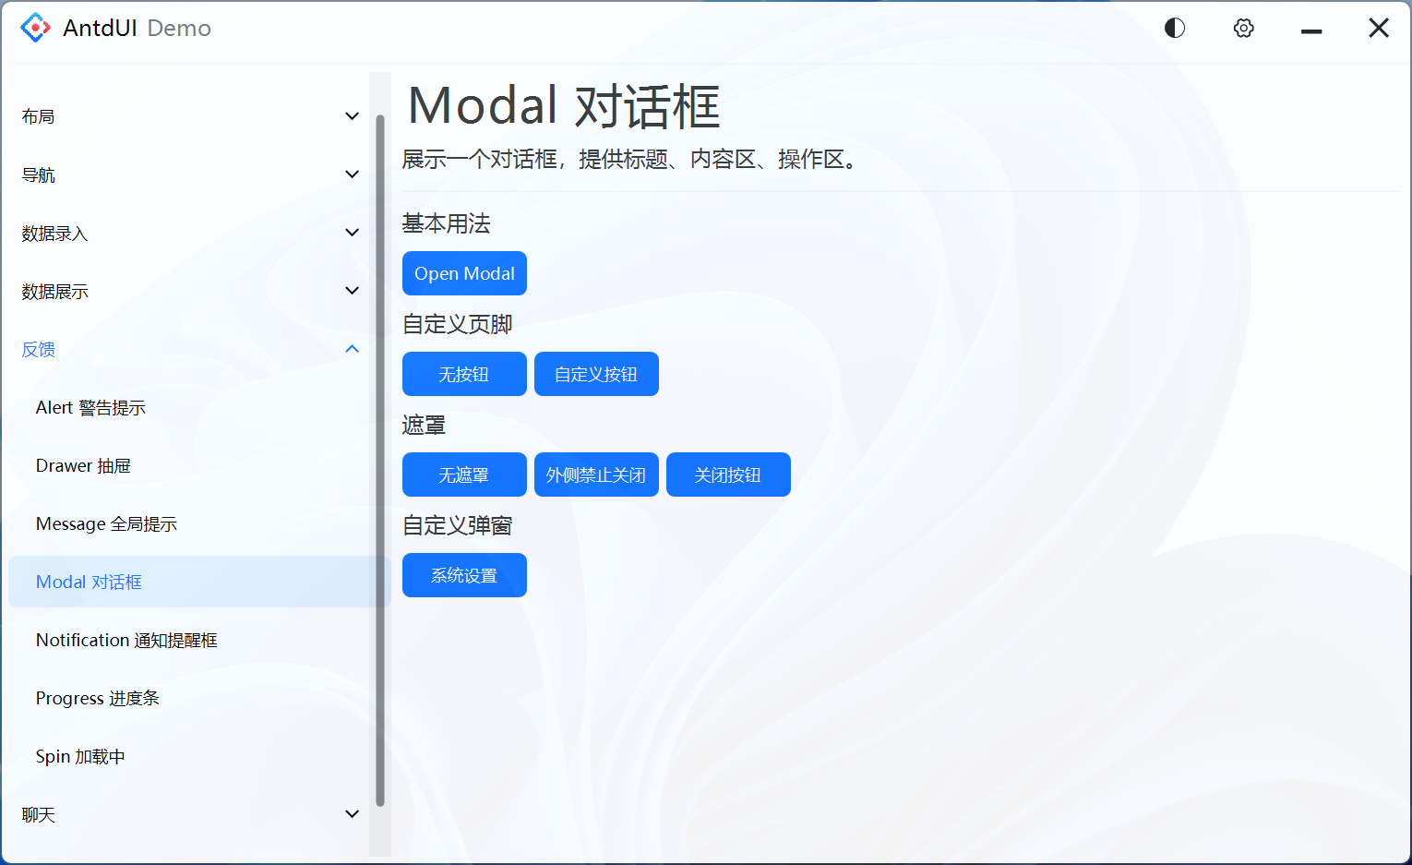Select Message 全局提示

pos(106,523)
